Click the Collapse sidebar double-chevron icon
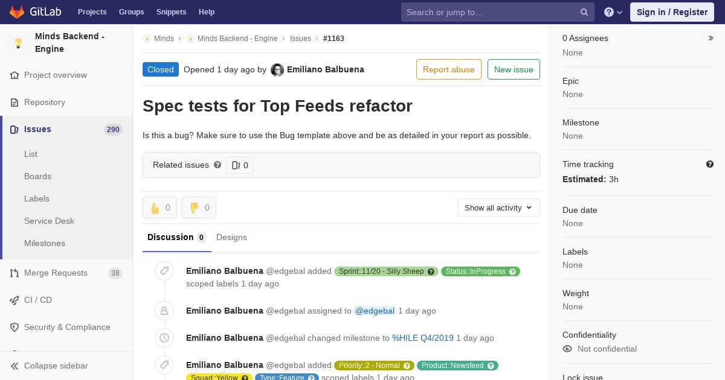This screenshot has width=725, height=380. tap(14, 366)
